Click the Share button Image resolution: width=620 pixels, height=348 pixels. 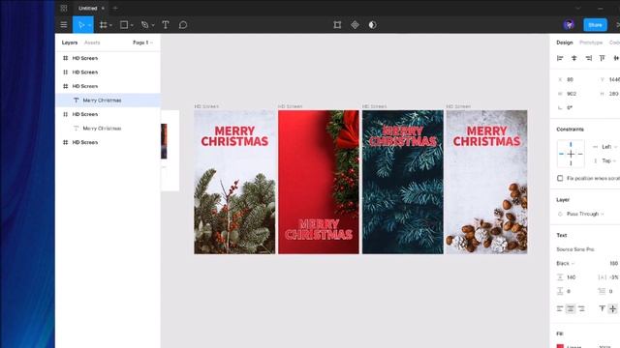click(595, 25)
